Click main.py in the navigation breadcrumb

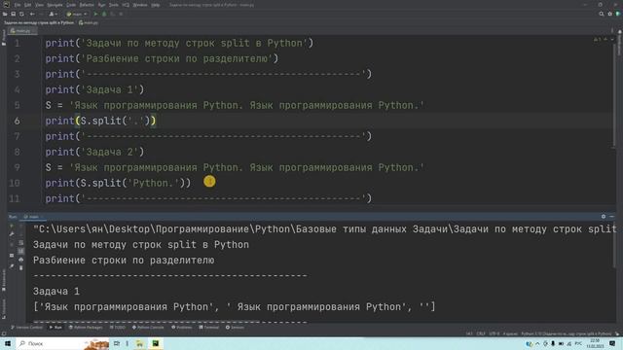tap(89, 22)
